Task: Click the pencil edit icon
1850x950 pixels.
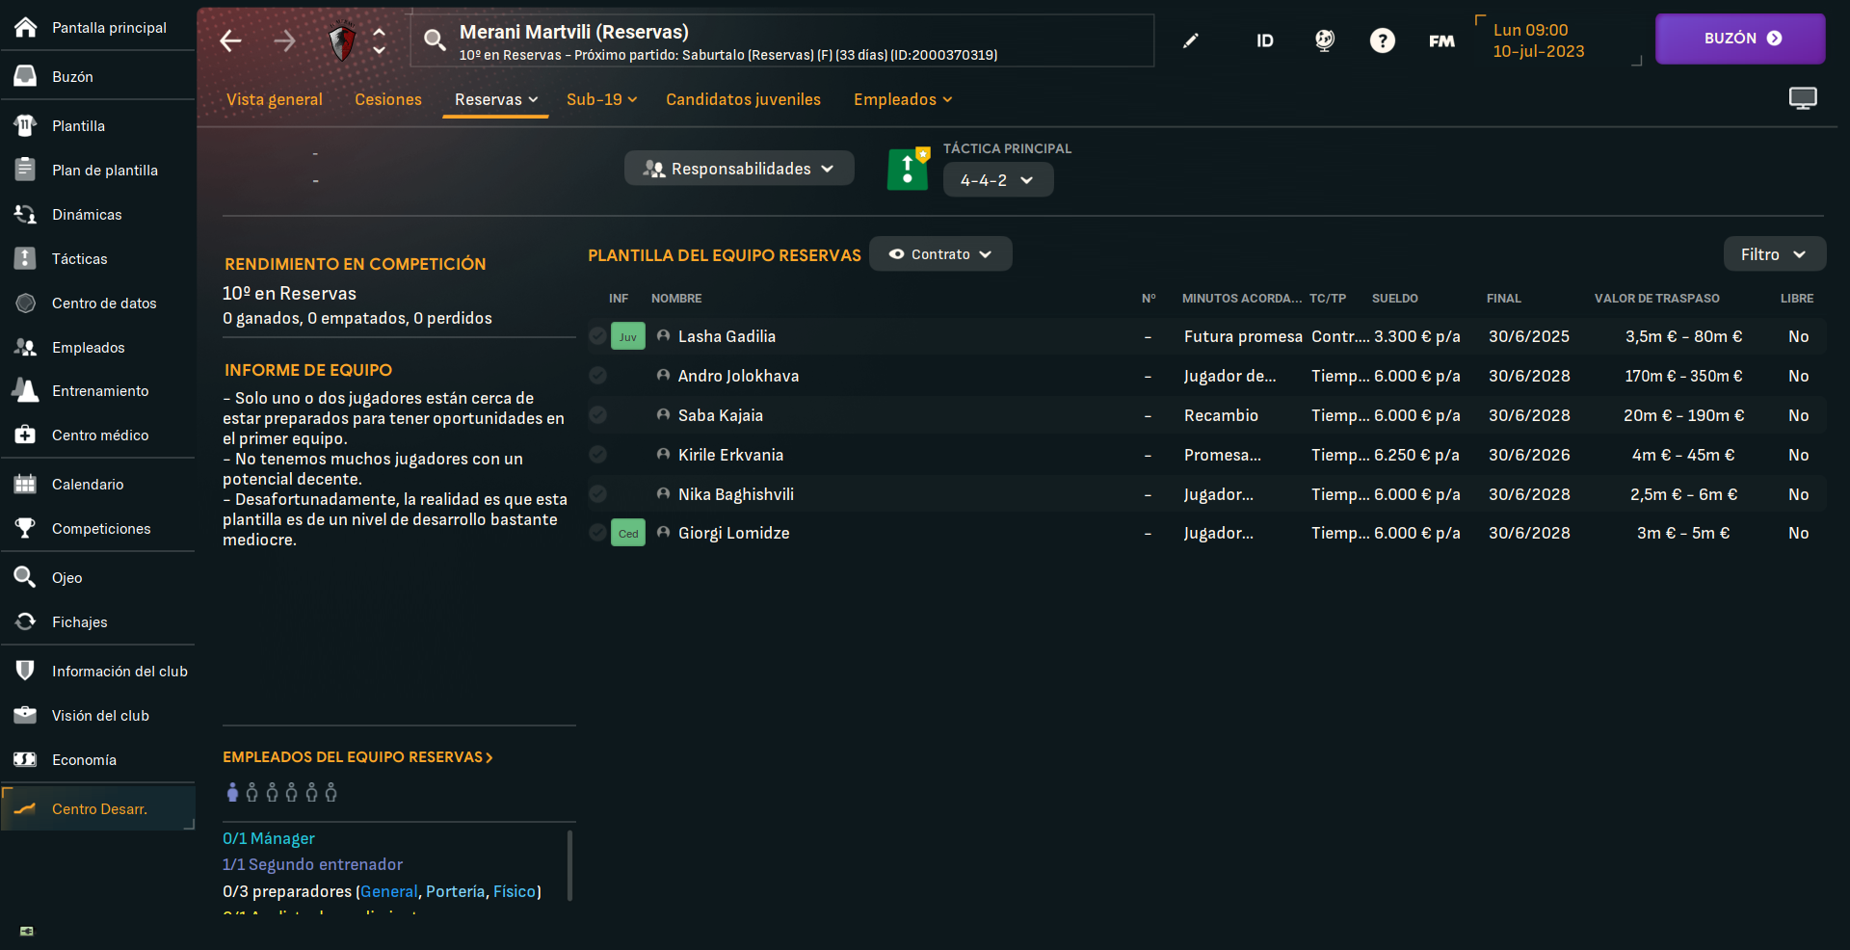Action: click(x=1191, y=40)
